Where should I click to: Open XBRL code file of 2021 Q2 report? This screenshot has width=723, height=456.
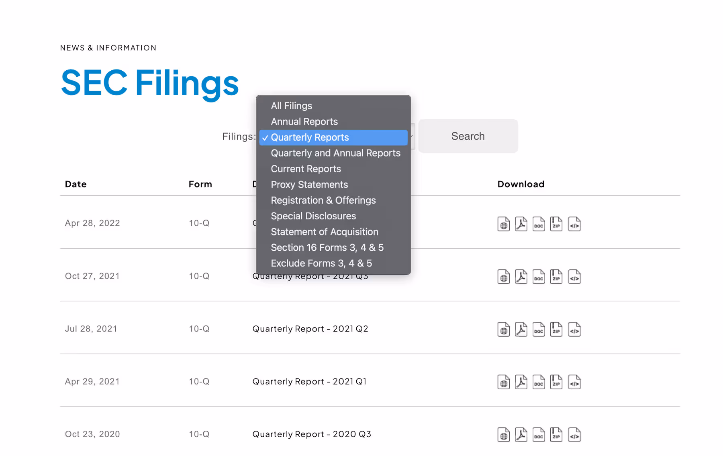click(x=574, y=329)
